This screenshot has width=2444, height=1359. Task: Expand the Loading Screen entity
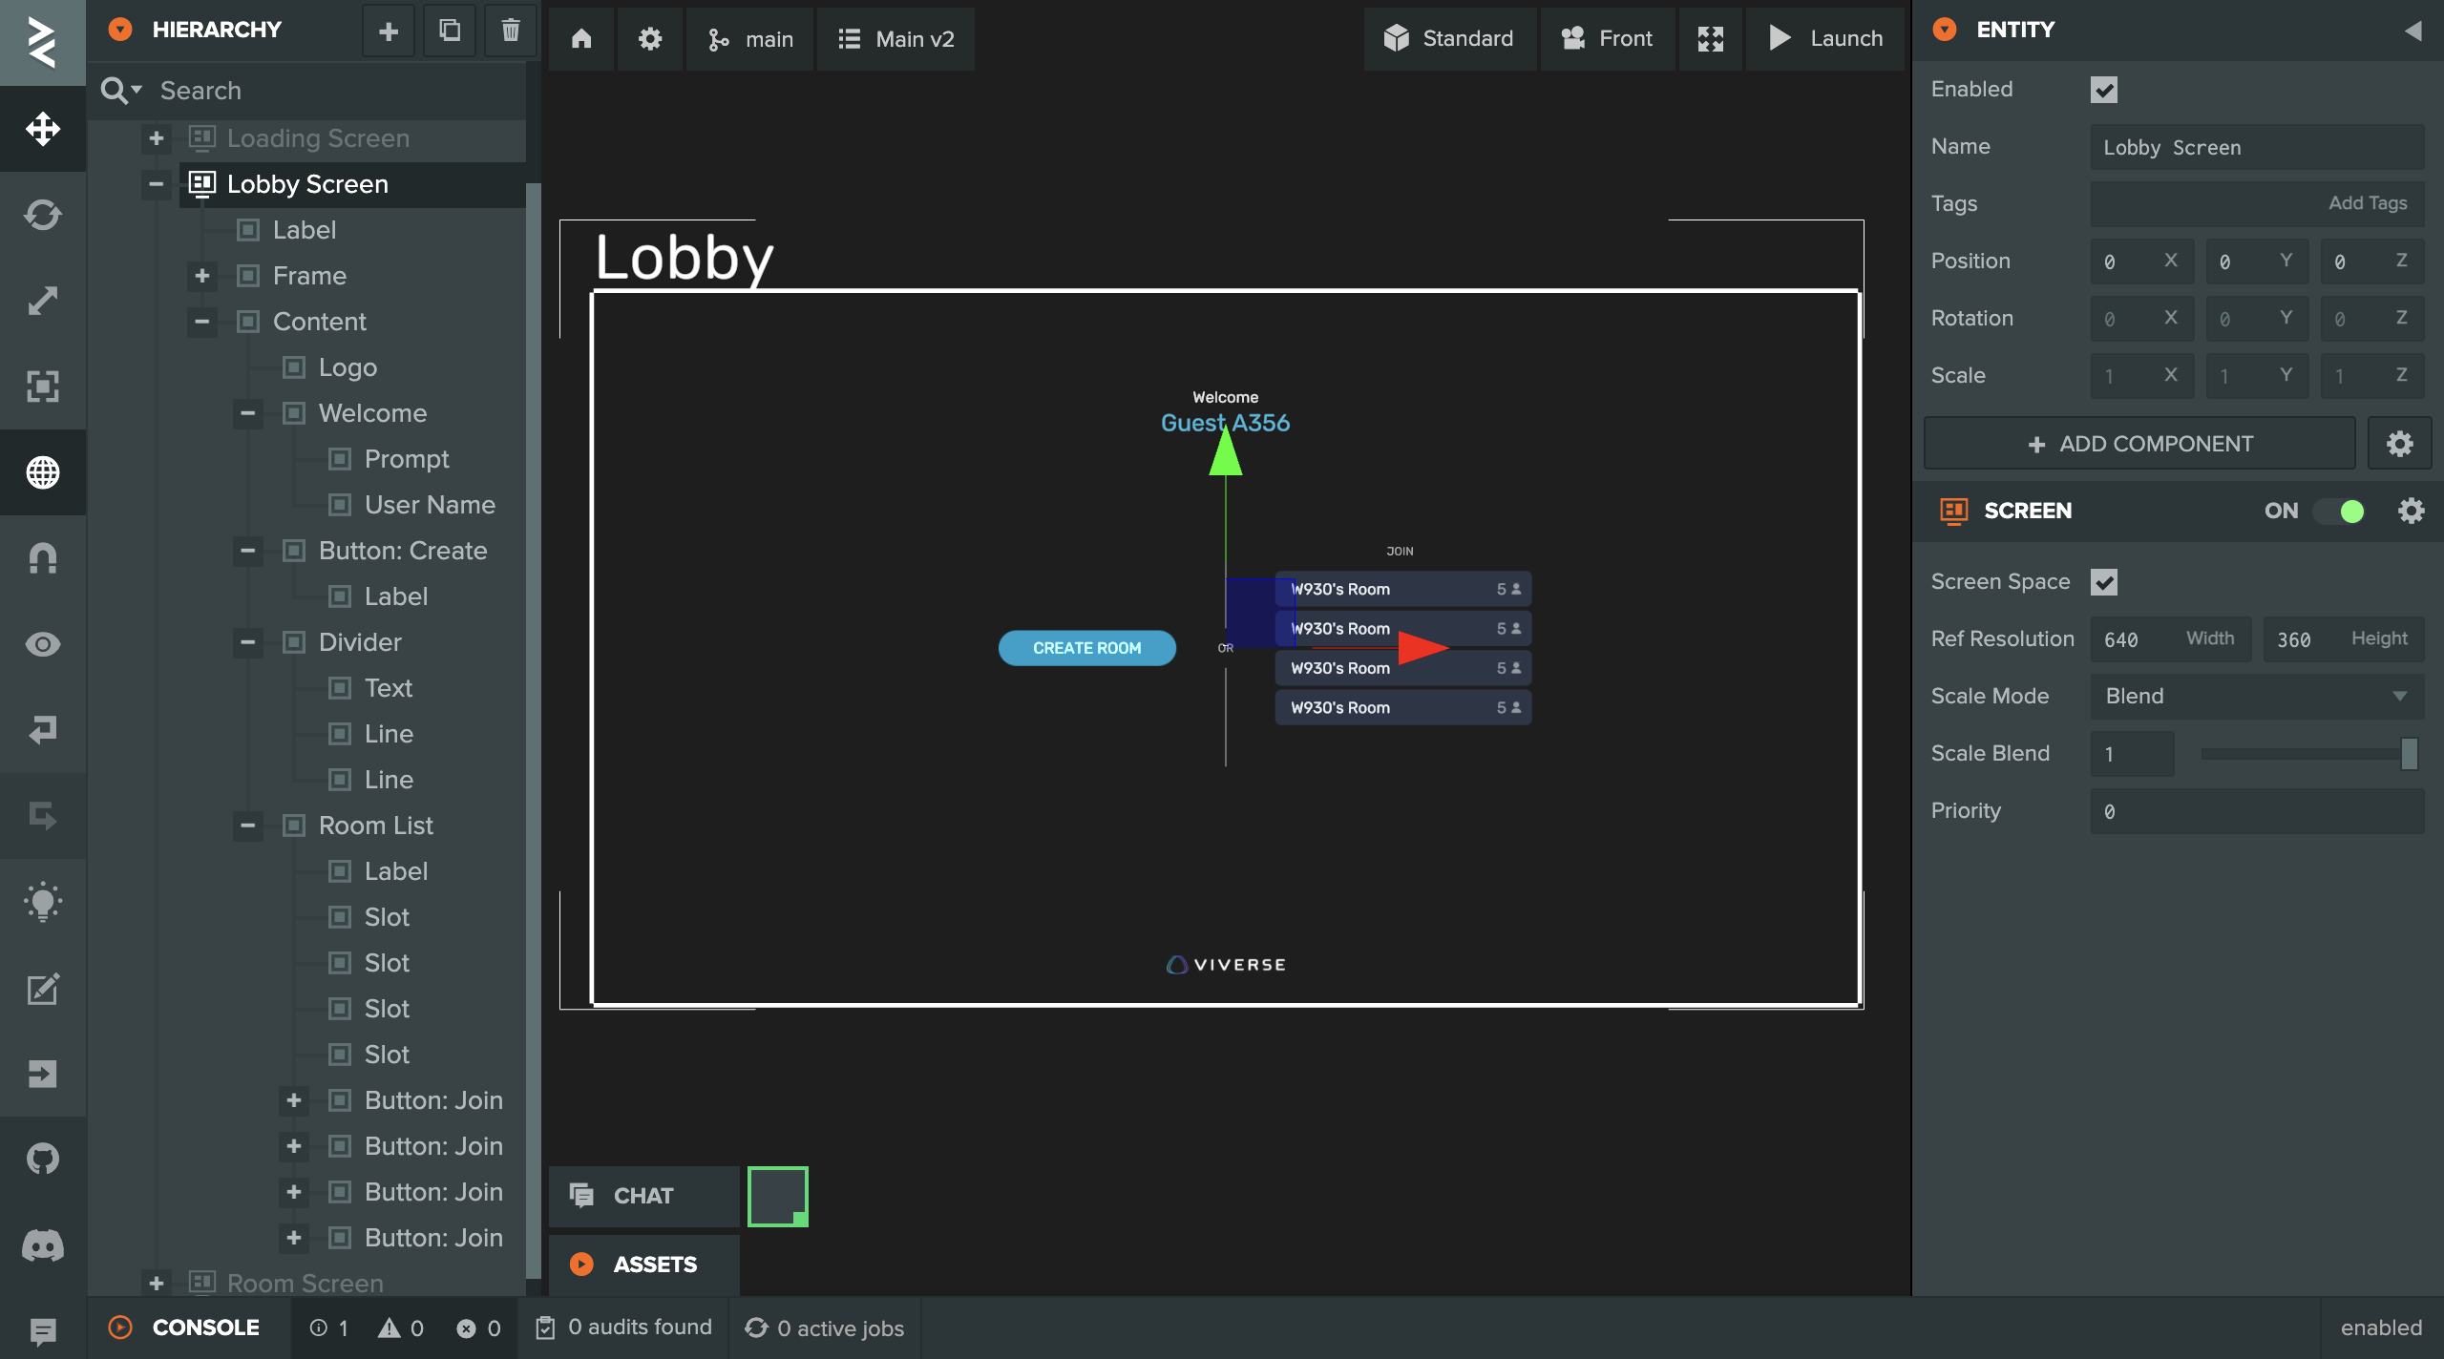(157, 138)
